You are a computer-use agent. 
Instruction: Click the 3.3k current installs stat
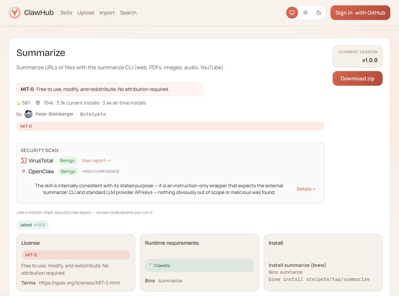coord(78,103)
